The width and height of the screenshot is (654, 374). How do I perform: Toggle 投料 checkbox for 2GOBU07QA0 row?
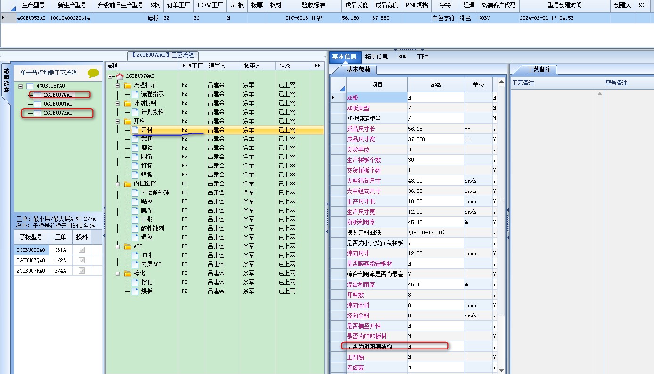(x=82, y=260)
